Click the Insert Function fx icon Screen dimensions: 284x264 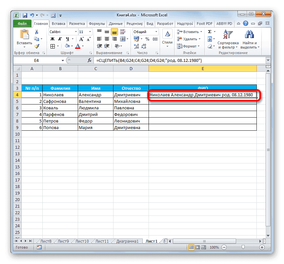click(x=90, y=60)
